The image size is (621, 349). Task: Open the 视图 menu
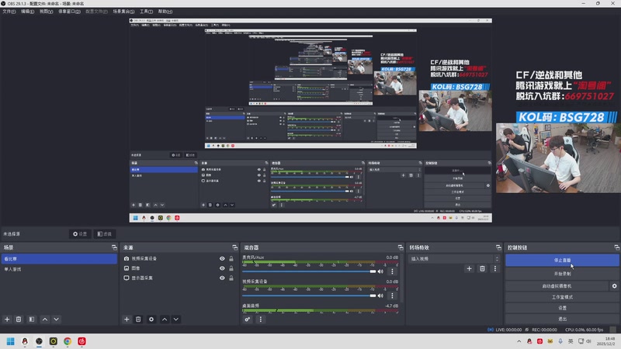pyautogui.click(x=46, y=12)
